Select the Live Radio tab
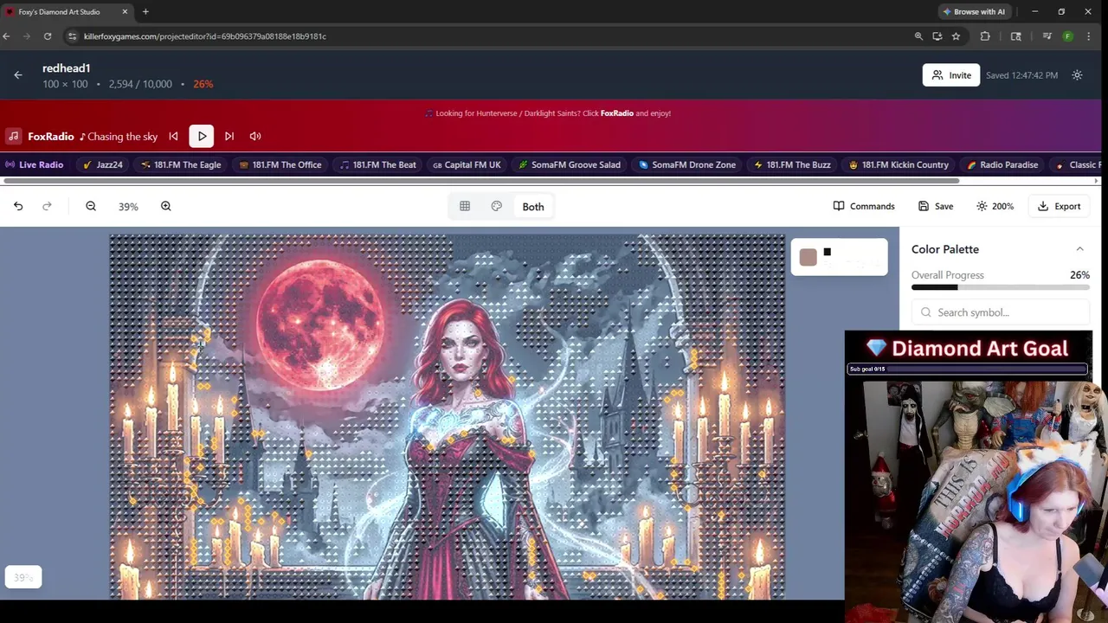 pyautogui.click(x=35, y=164)
